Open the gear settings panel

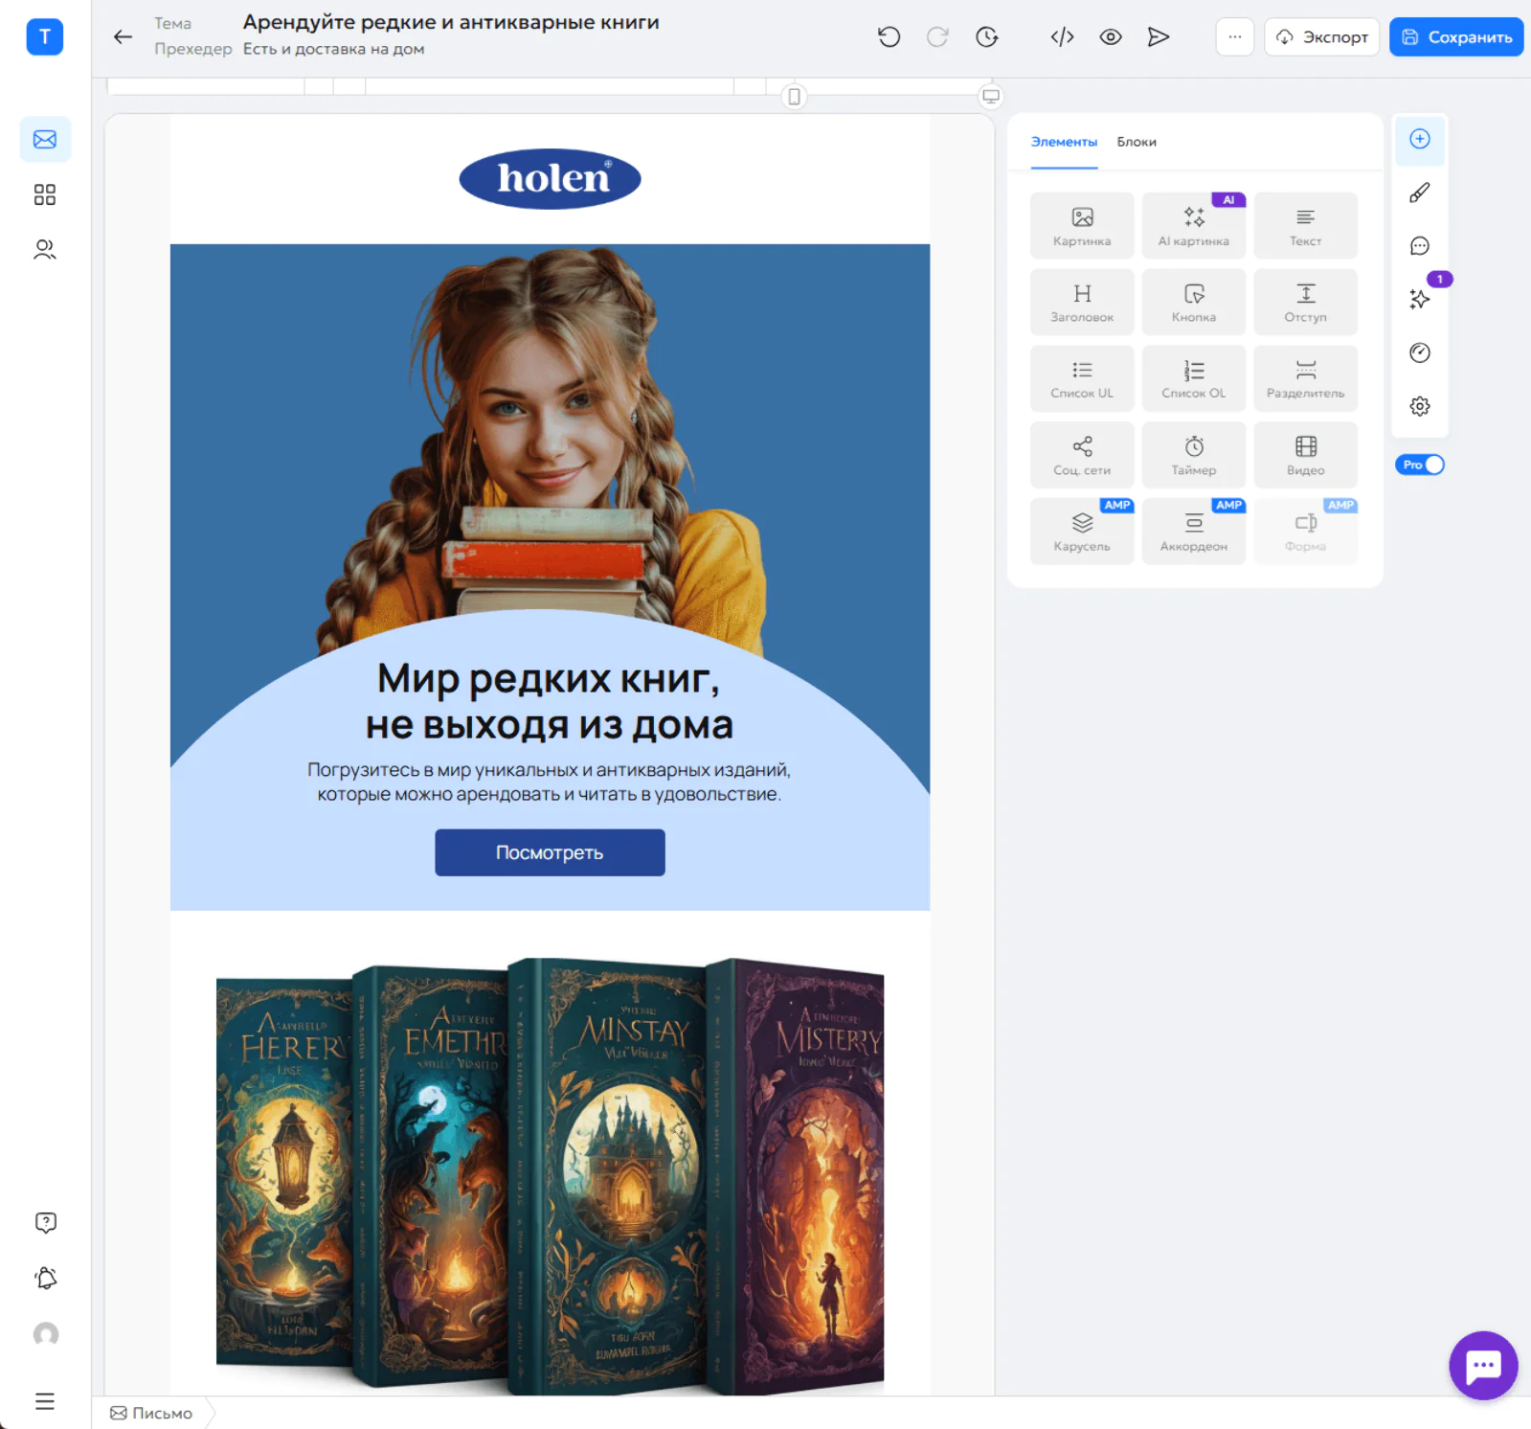tap(1420, 407)
